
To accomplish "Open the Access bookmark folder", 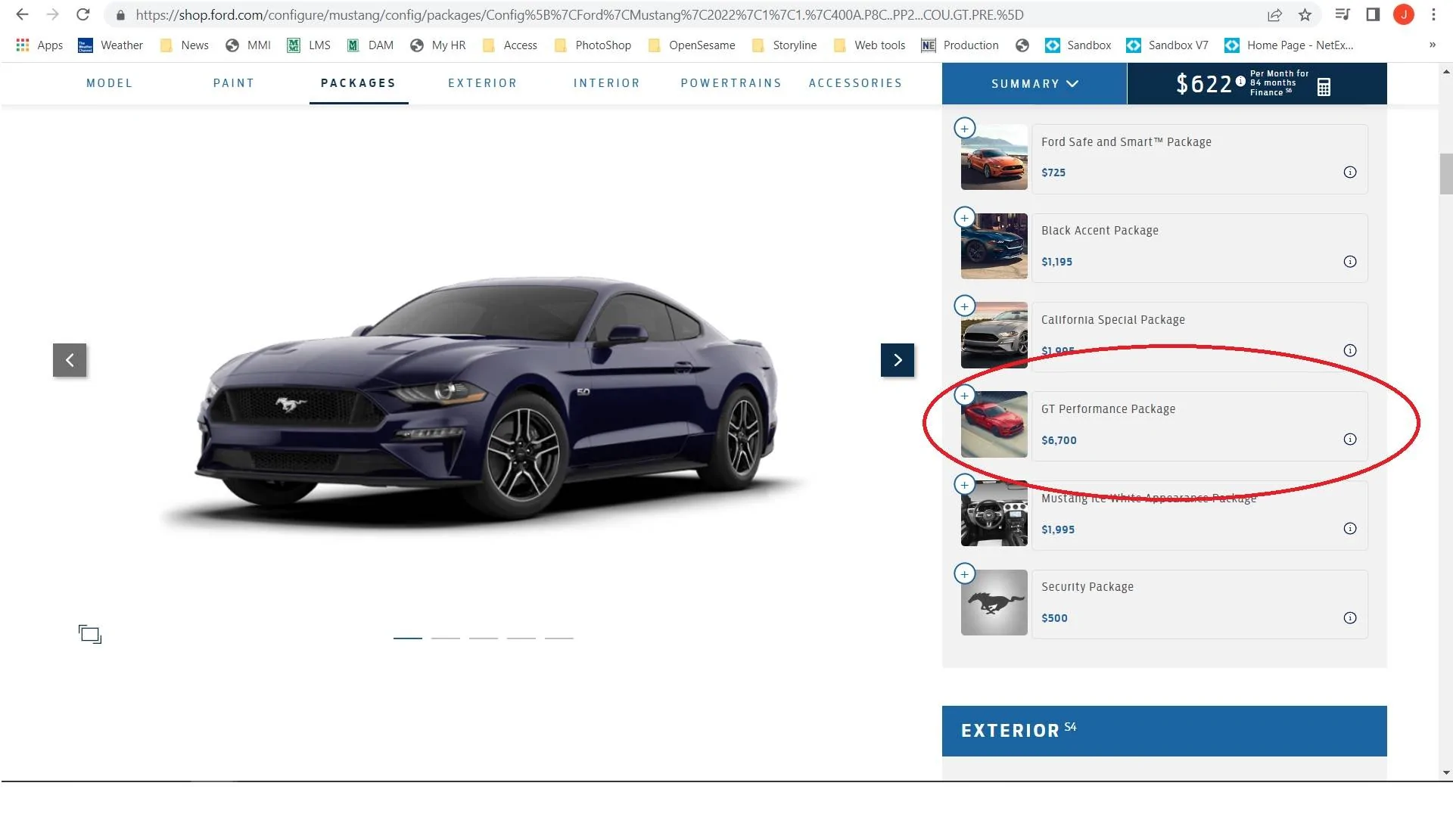I will click(x=510, y=45).
